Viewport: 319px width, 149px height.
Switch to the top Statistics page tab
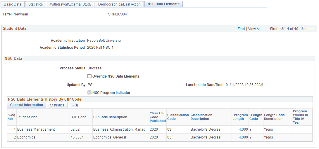(x=35, y=4)
